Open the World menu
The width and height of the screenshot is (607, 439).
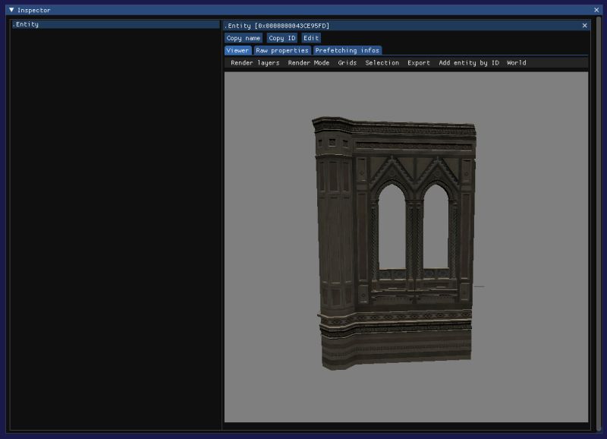point(515,63)
